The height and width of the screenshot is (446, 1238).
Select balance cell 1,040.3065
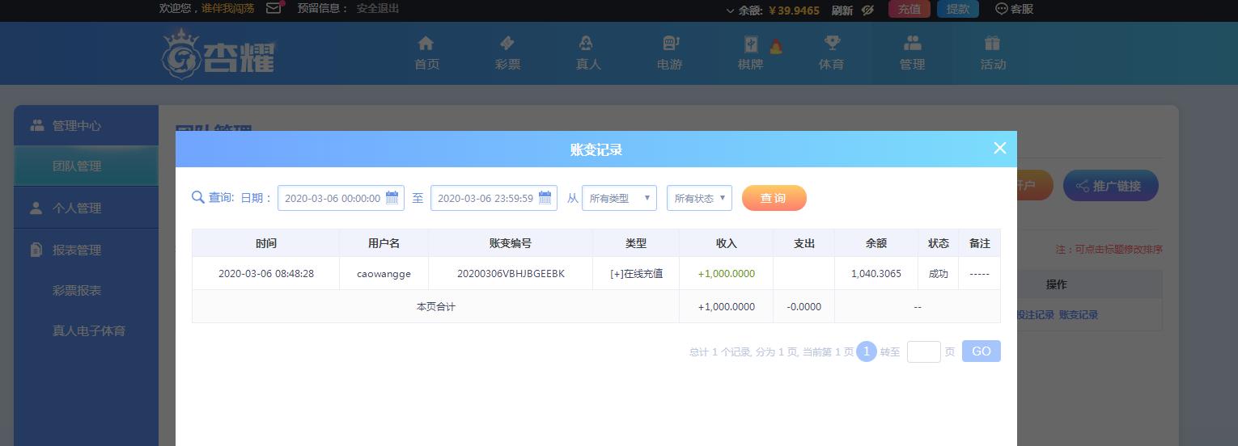pyautogui.click(x=876, y=274)
